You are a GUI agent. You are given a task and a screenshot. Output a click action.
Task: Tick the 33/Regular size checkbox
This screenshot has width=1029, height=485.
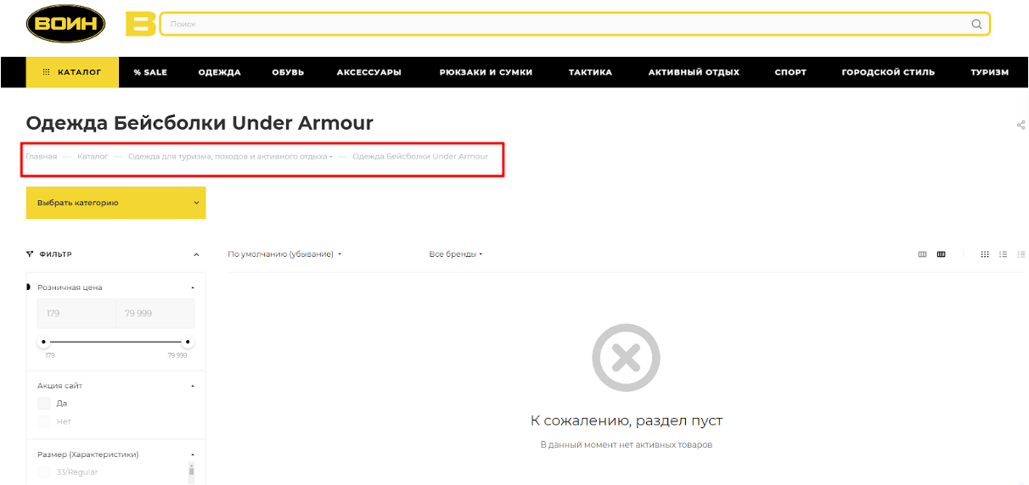(44, 471)
